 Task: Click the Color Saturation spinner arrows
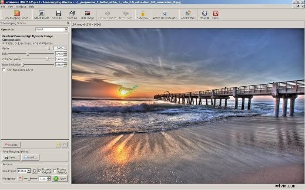coord(65,59)
